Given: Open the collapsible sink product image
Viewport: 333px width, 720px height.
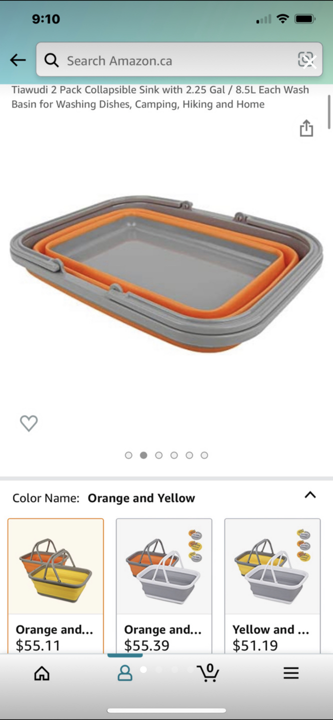Looking at the screenshot, I should pyautogui.click(x=166, y=274).
